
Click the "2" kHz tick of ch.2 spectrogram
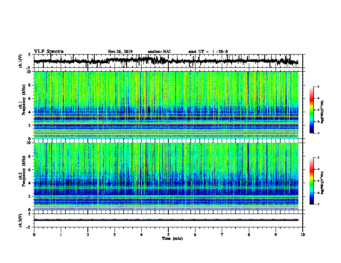tap(30, 196)
